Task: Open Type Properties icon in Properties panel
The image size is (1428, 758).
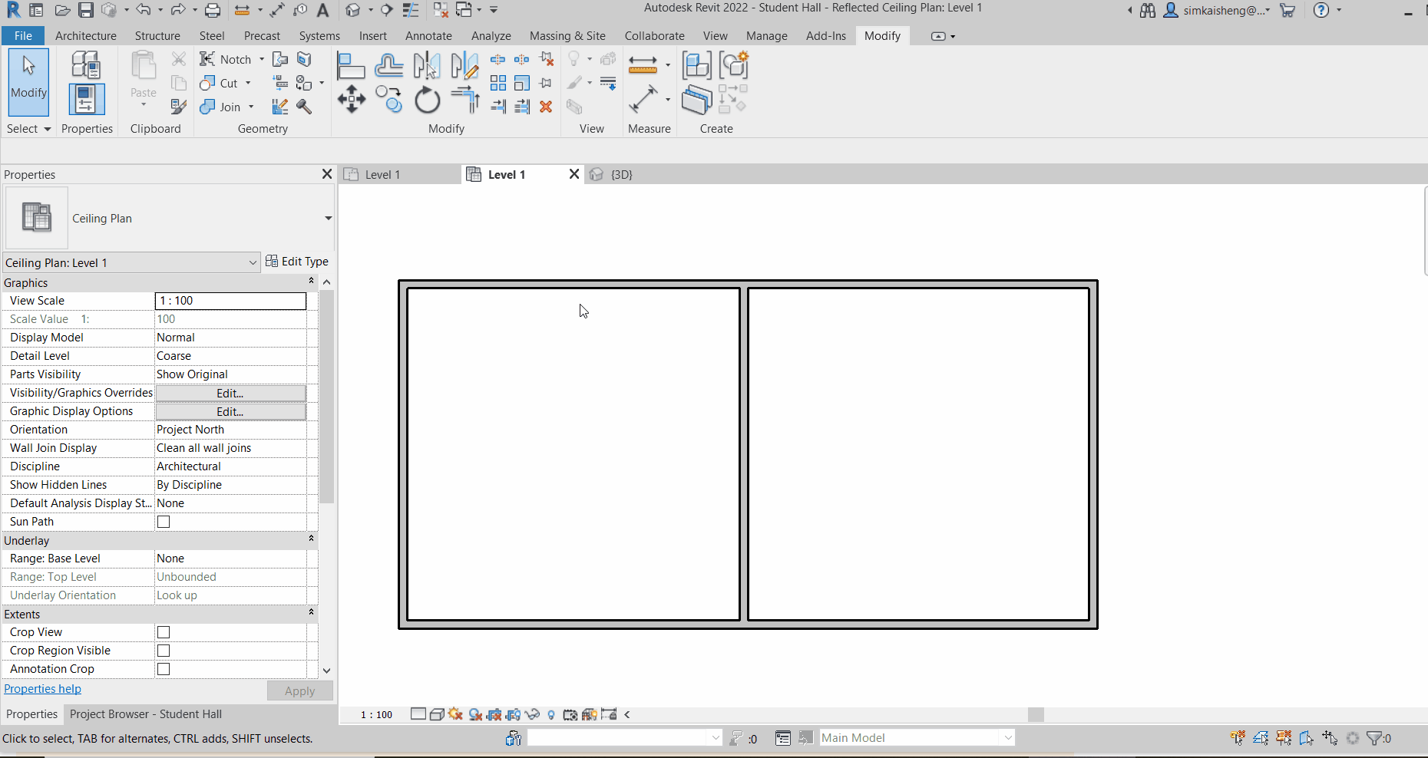Action: (85, 65)
